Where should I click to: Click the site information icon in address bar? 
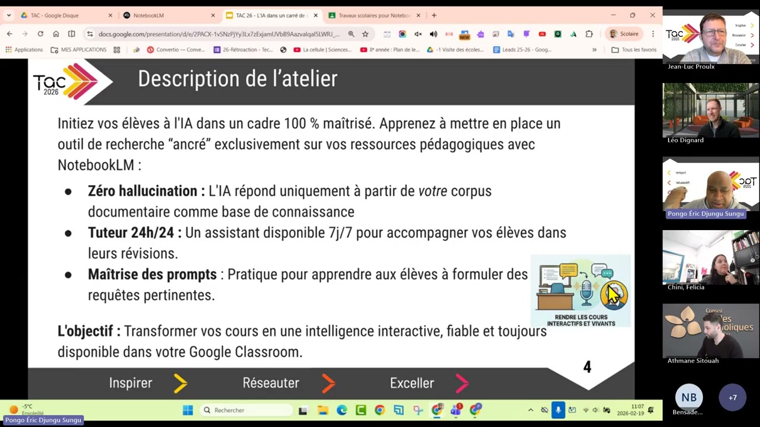[x=89, y=34]
